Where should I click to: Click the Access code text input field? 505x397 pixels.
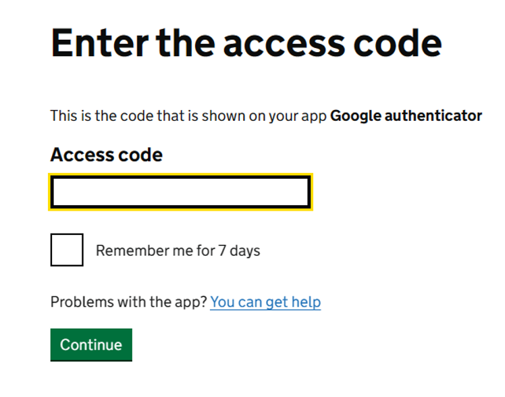(x=180, y=192)
